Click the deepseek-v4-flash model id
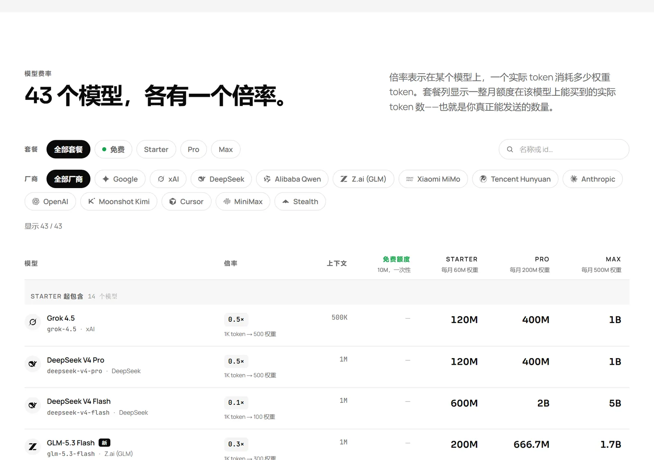 (x=78, y=413)
